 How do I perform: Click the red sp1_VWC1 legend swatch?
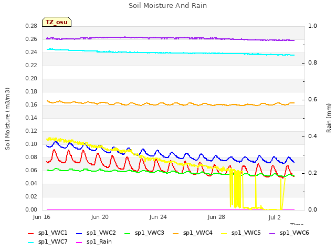[x=31, y=233]
